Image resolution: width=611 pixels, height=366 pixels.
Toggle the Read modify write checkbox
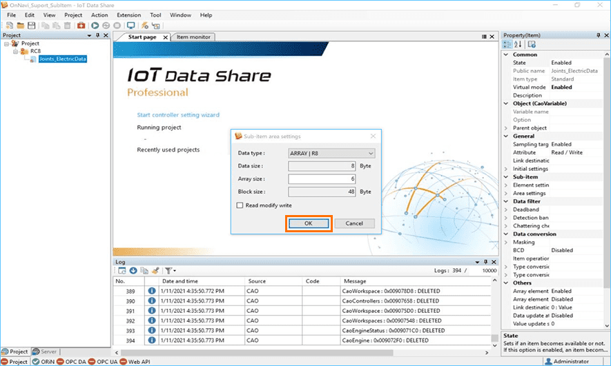tap(240, 205)
